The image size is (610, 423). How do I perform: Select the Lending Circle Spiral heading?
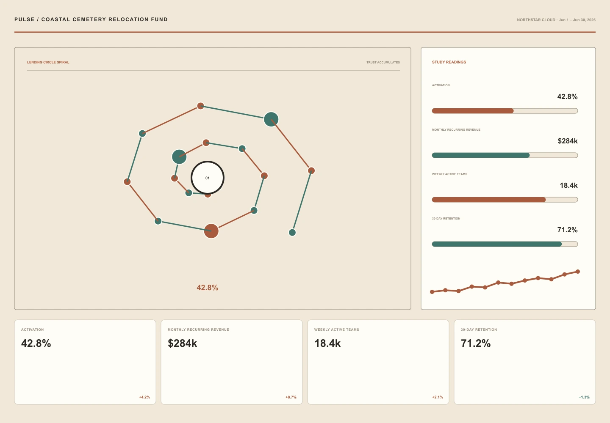tap(48, 62)
